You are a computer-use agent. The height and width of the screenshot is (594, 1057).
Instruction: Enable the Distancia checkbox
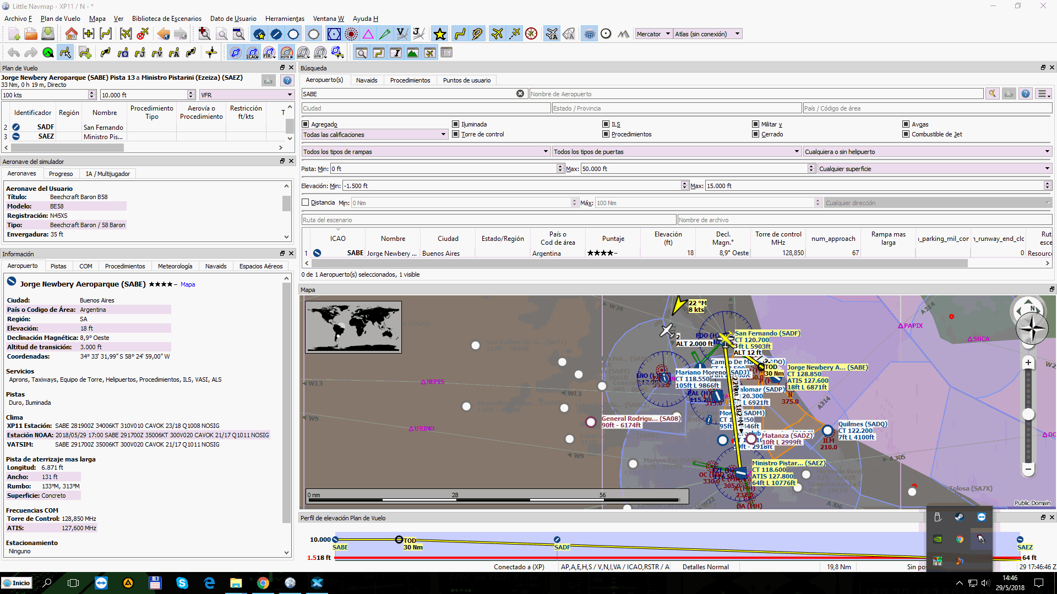click(x=306, y=202)
